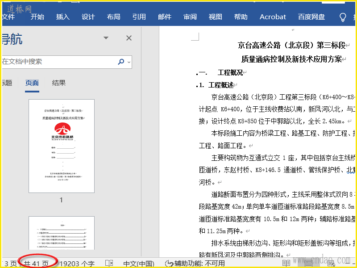Open navigation pane options dropdown arrow
This screenshot has height=268, width=357.
[x=106, y=38]
